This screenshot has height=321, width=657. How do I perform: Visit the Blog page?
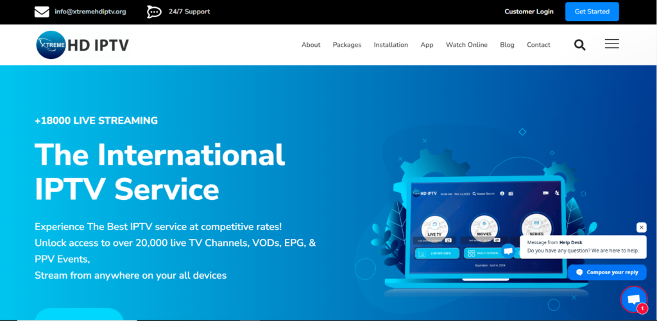pos(507,45)
